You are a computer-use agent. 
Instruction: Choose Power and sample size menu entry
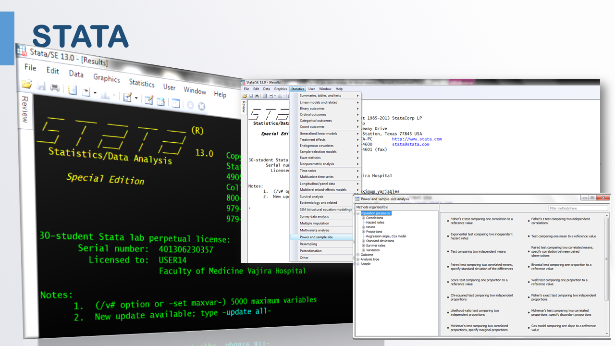pyautogui.click(x=322, y=237)
